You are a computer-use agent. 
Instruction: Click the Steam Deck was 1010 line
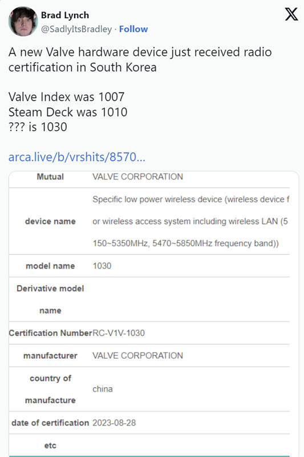pos(68,112)
